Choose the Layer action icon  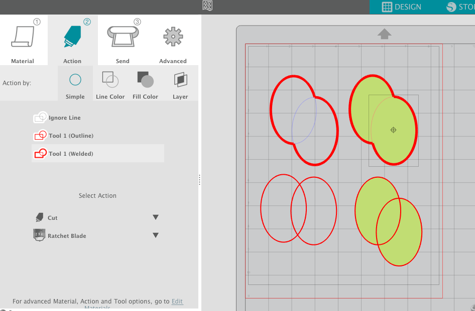(180, 79)
